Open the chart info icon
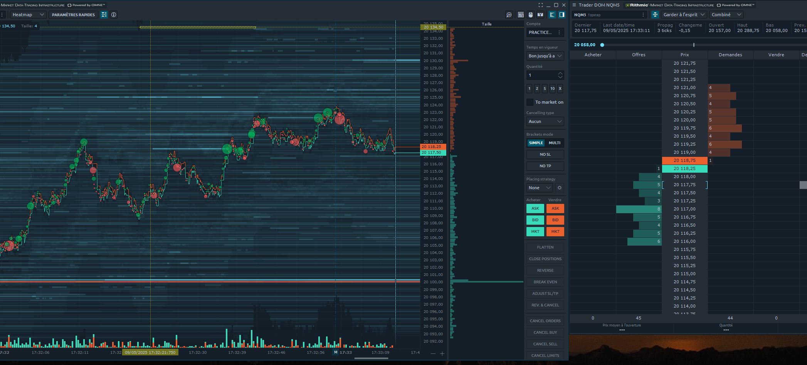This screenshot has width=807, height=365. coord(114,15)
